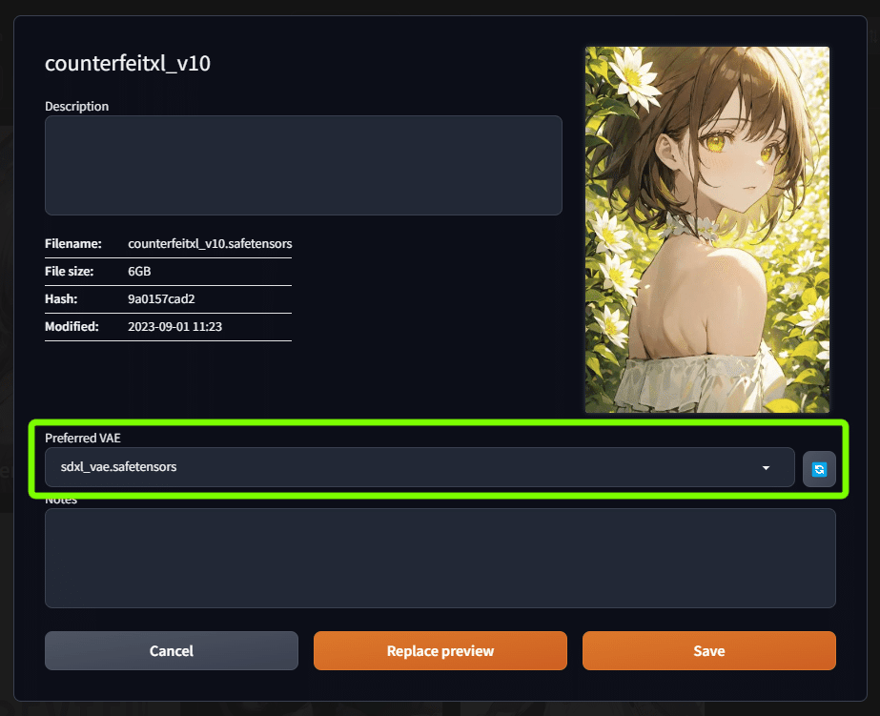This screenshot has height=716, width=880.
Task: Click the modified date 2023-09-01 11:23
Action: (x=175, y=327)
